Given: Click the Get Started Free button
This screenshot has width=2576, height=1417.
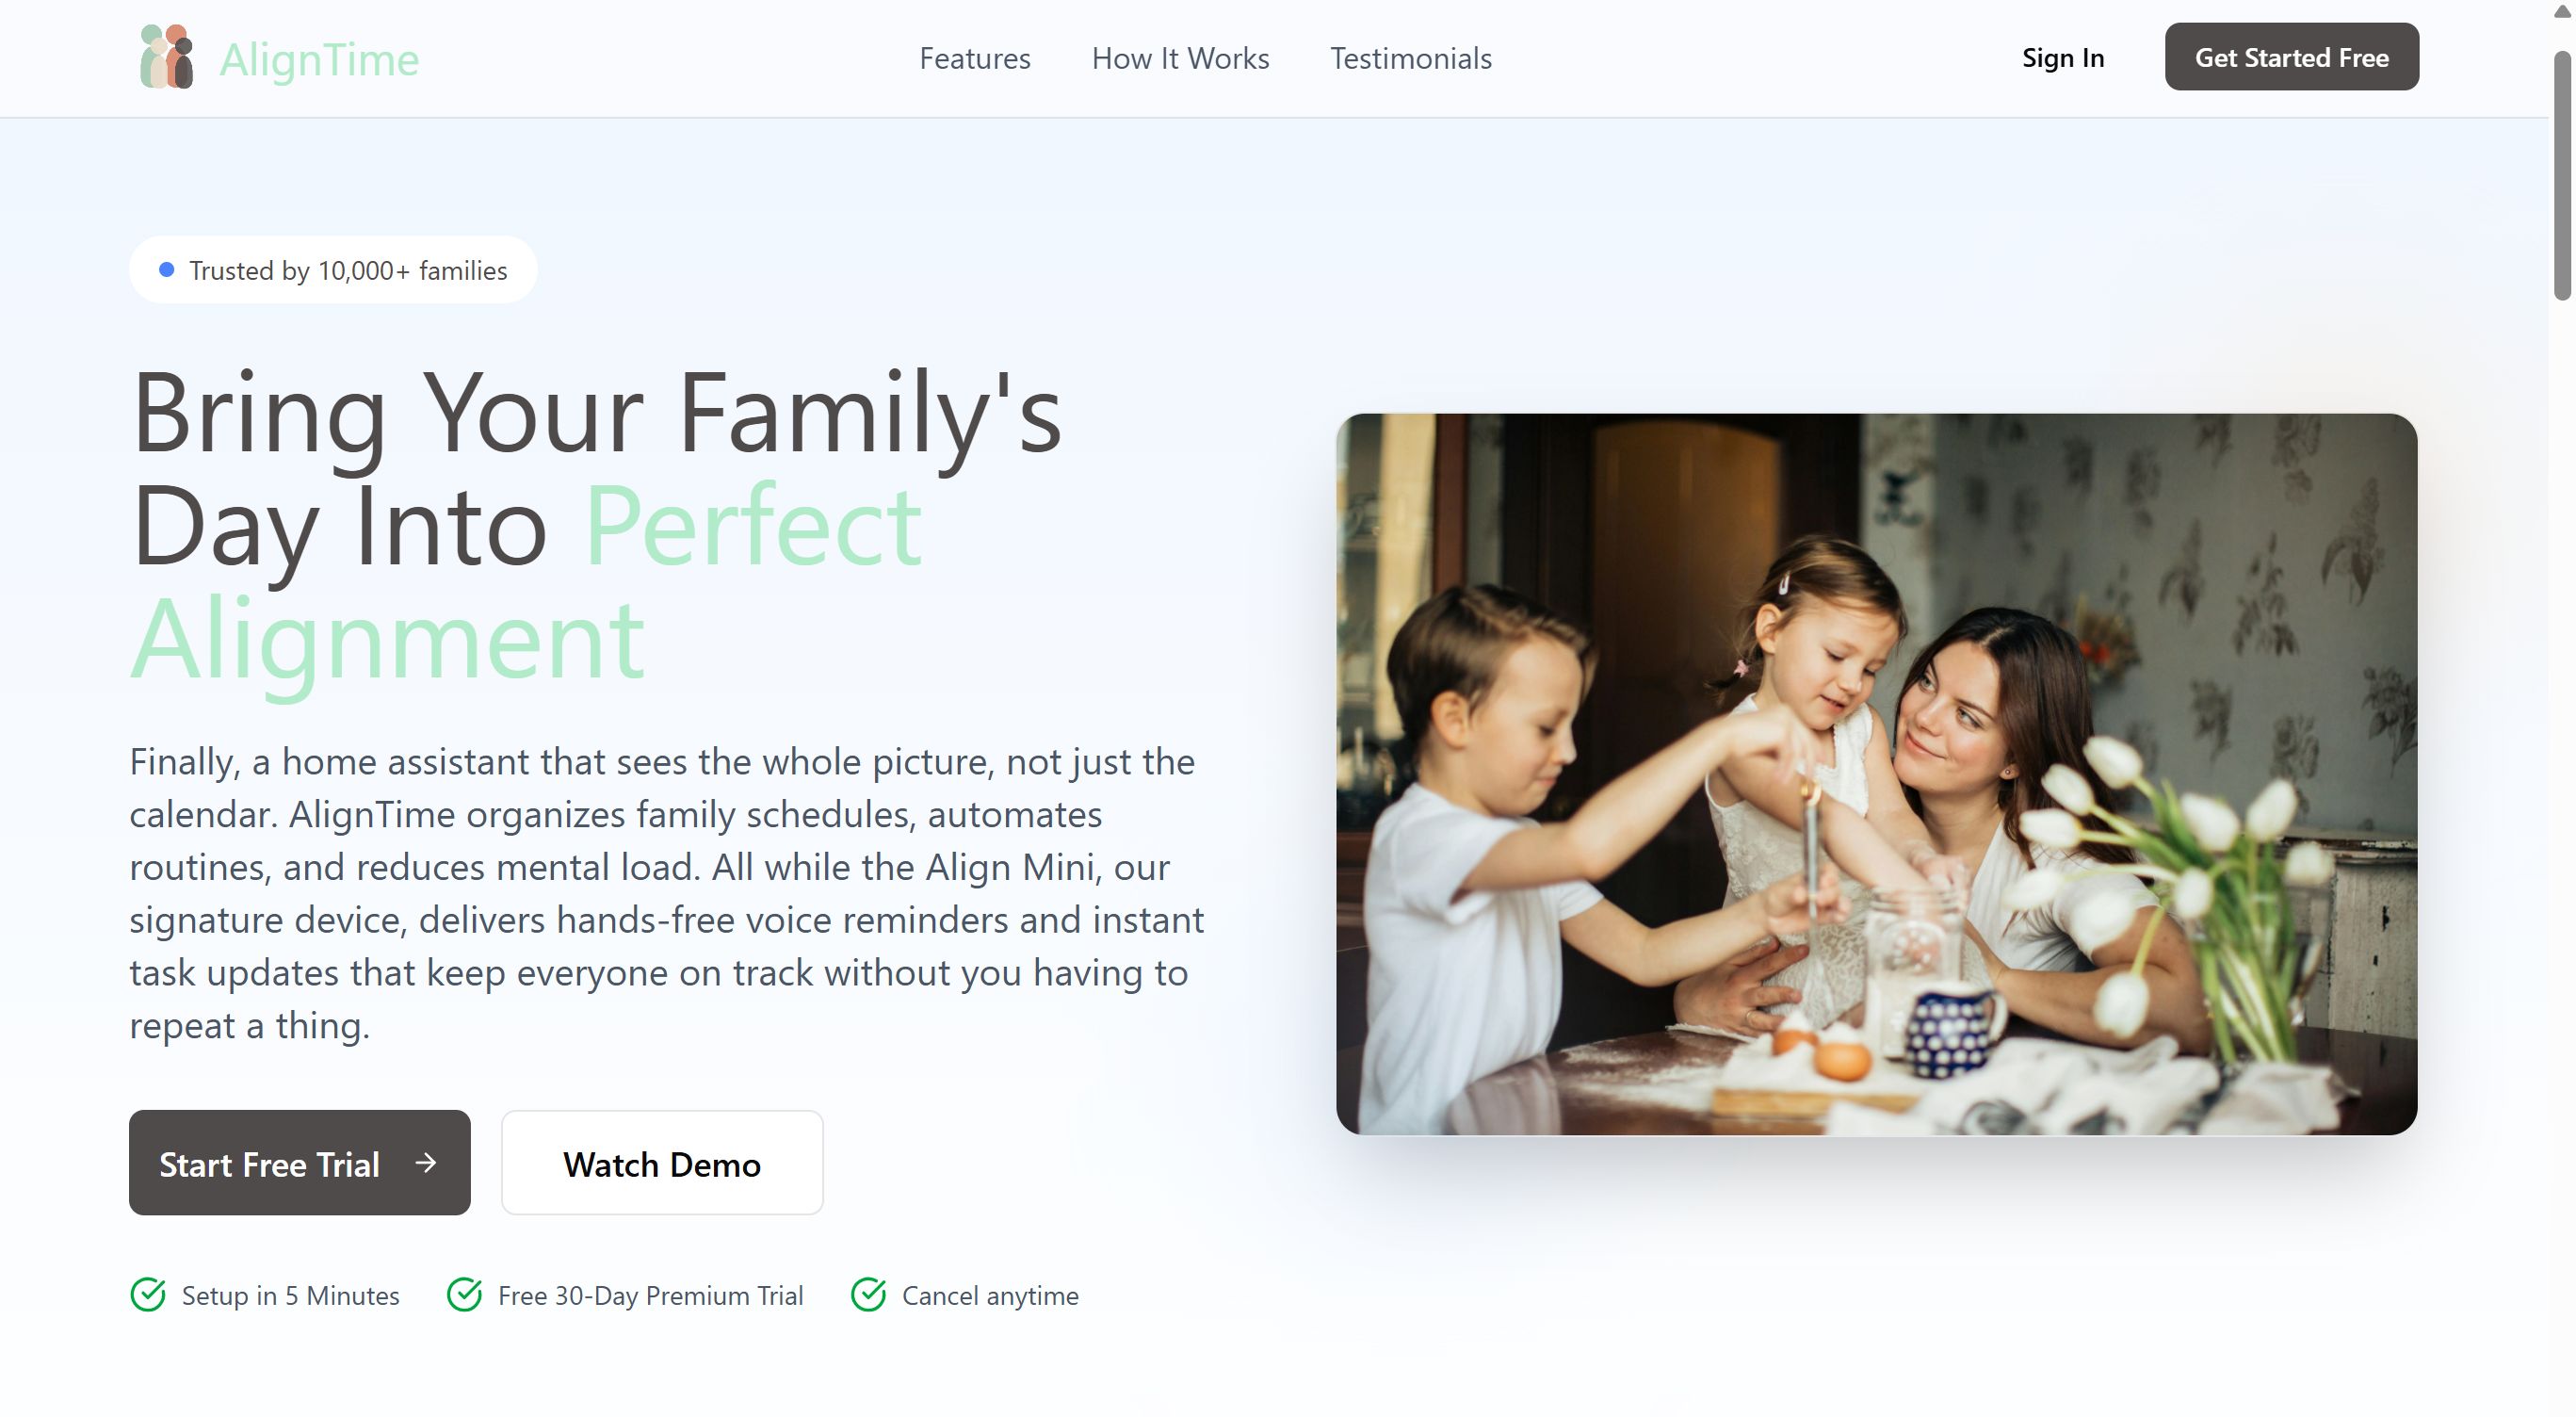Looking at the screenshot, I should [2291, 57].
